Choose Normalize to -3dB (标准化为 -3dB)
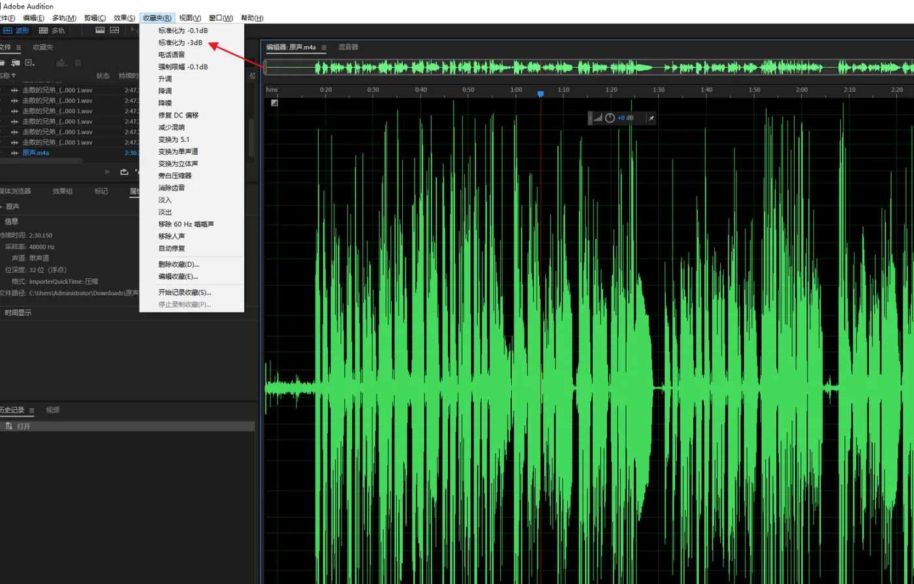The image size is (914, 584). click(180, 42)
